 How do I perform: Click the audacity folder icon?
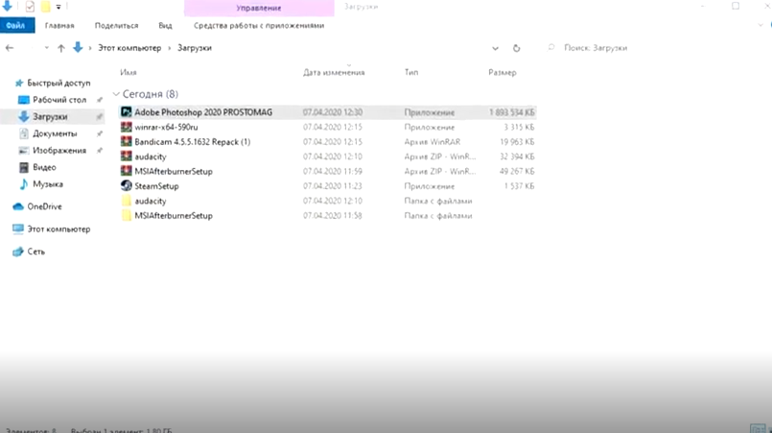coord(126,201)
